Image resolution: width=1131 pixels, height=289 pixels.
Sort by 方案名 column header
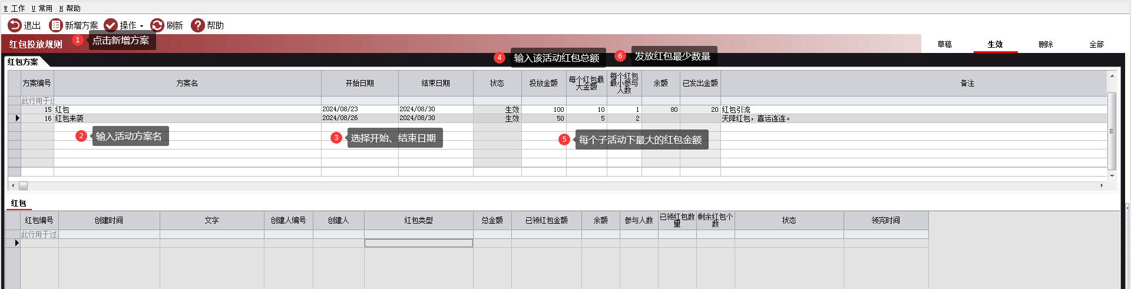(x=187, y=83)
